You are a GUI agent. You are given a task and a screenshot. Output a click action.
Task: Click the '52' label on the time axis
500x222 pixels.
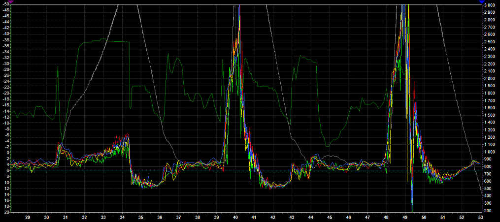pos(462,217)
